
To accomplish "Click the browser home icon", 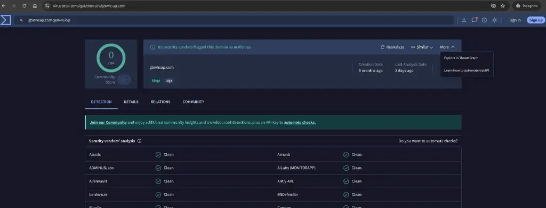I will click(35, 6).
